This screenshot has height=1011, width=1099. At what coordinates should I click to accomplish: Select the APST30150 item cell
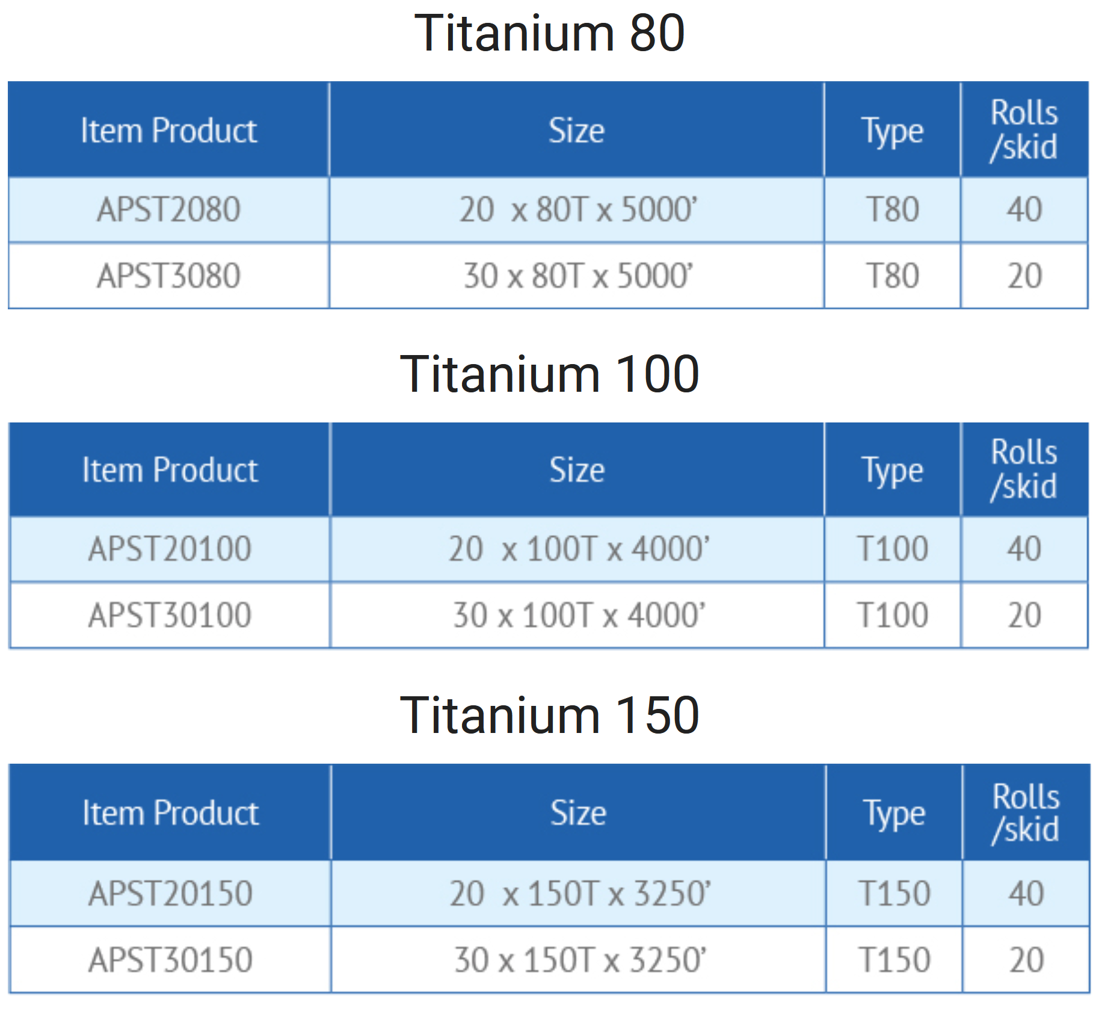point(170,959)
